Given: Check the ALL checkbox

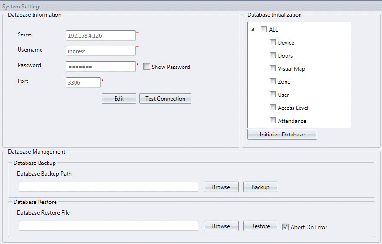Looking at the screenshot, I should (264, 30).
